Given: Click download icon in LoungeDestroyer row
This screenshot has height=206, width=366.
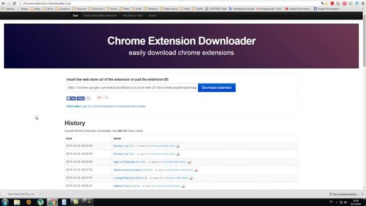Looking at the screenshot, I should (x=191, y=178).
